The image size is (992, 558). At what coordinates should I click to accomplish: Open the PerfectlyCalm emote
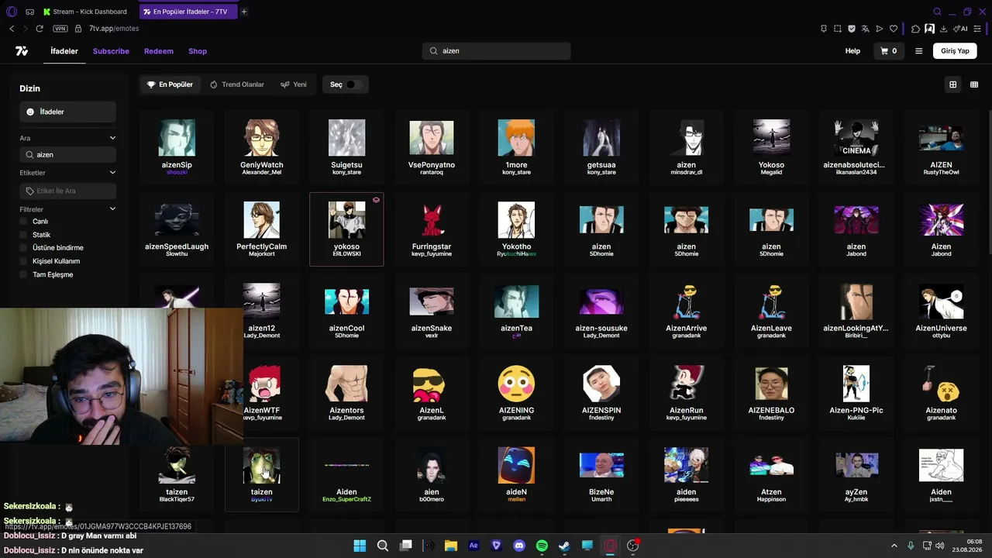[262, 229]
